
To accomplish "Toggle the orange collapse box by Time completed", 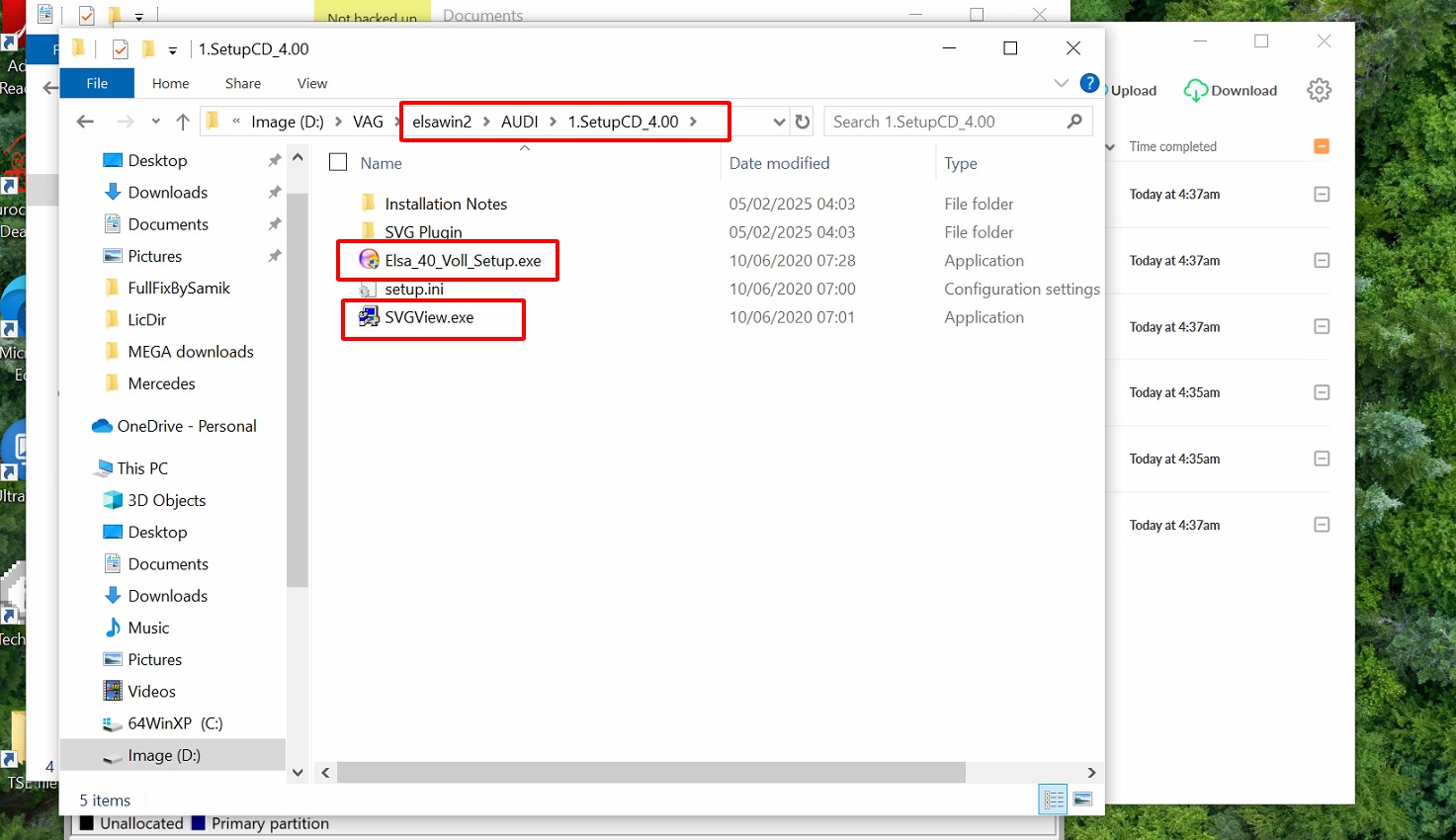I will point(1322,146).
